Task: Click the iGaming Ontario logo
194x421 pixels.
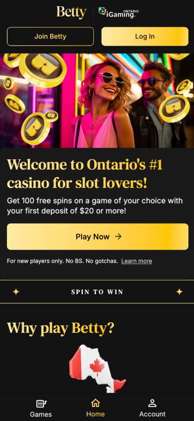Action: [119, 13]
